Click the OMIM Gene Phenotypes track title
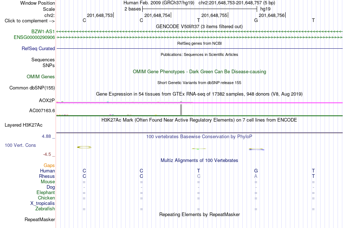 click(199, 71)
